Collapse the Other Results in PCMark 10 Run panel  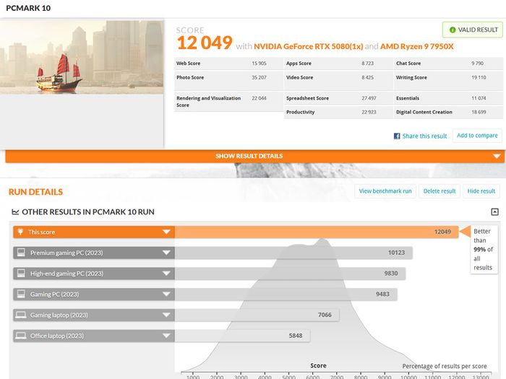tap(494, 212)
